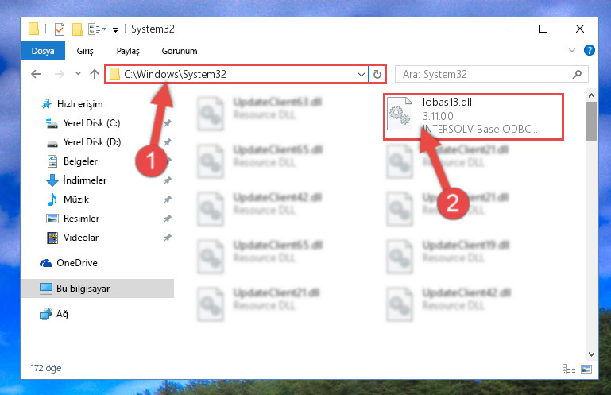Click the vertical scrollbar thumb
This screenshot has height=395, width=611.
[x=591, y=122]
